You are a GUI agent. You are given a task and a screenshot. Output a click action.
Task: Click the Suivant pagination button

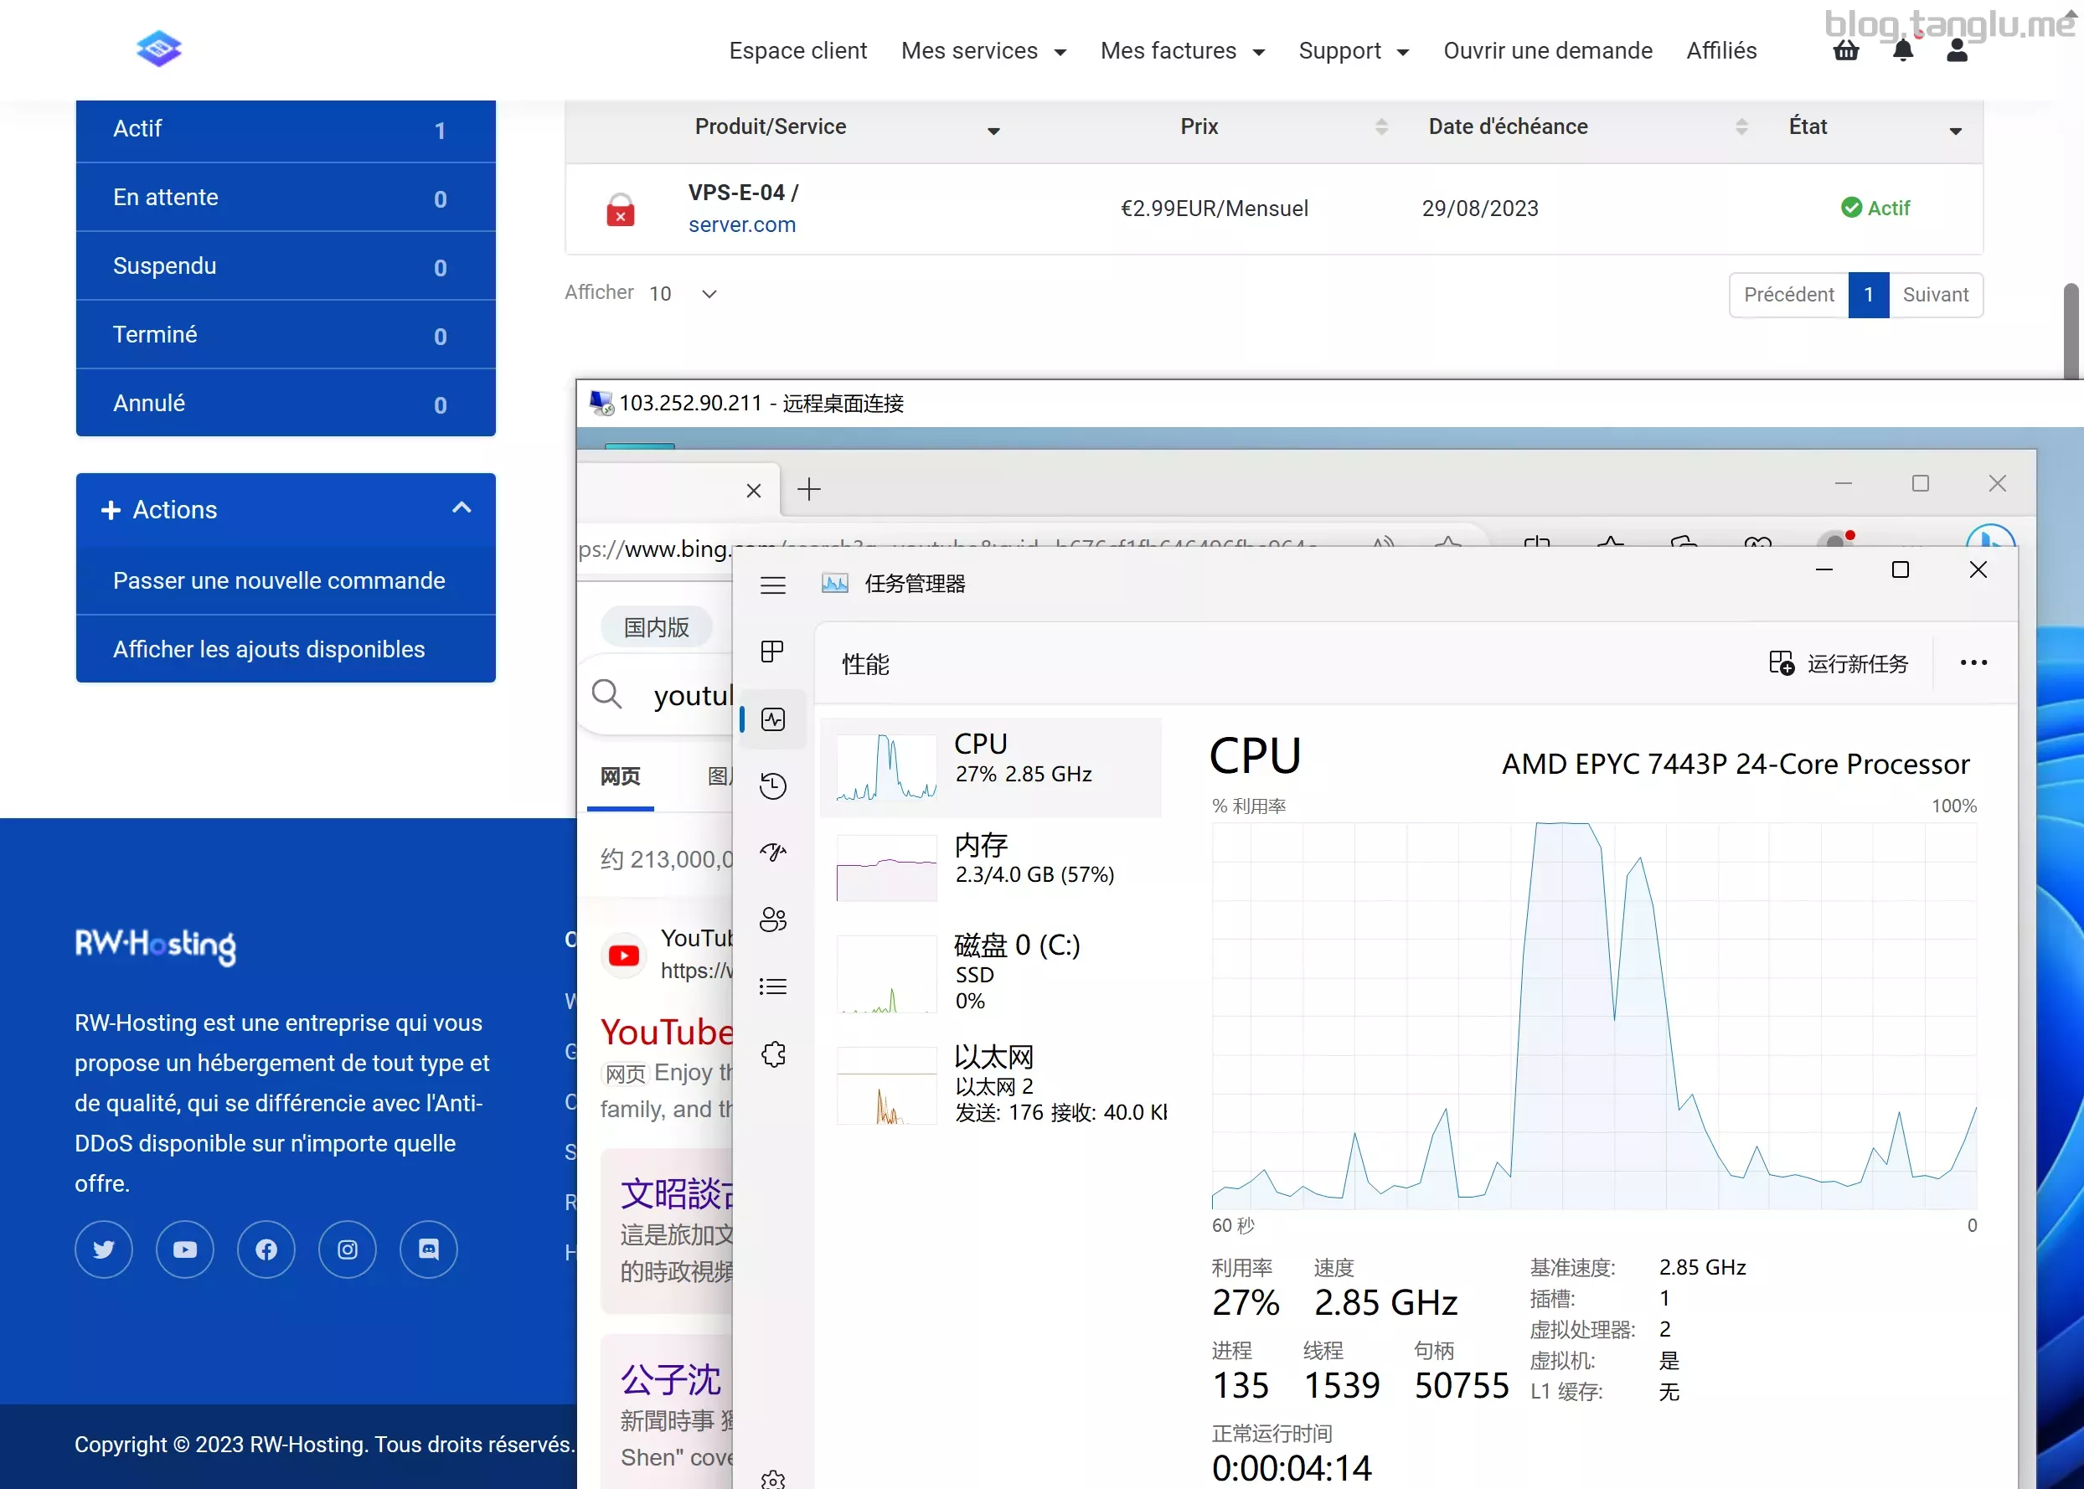[x=1936, y=294]
